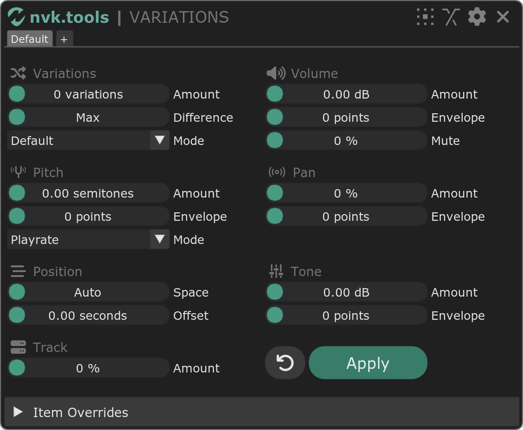Viewport: 523px width, 430px height.
Task: Switch to the Default preset tab
Action: click(29, 39)
